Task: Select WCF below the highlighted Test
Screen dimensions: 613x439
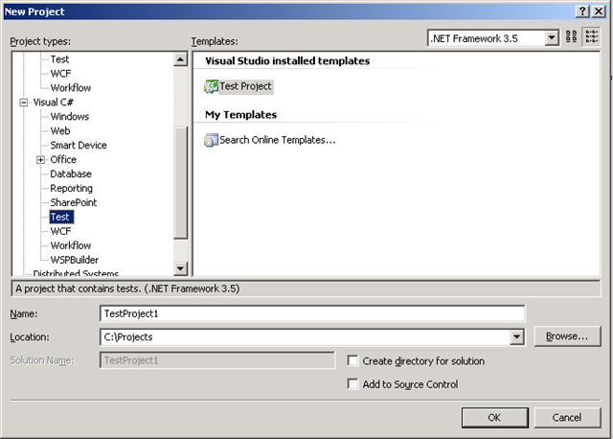Action: coord(60,231)
